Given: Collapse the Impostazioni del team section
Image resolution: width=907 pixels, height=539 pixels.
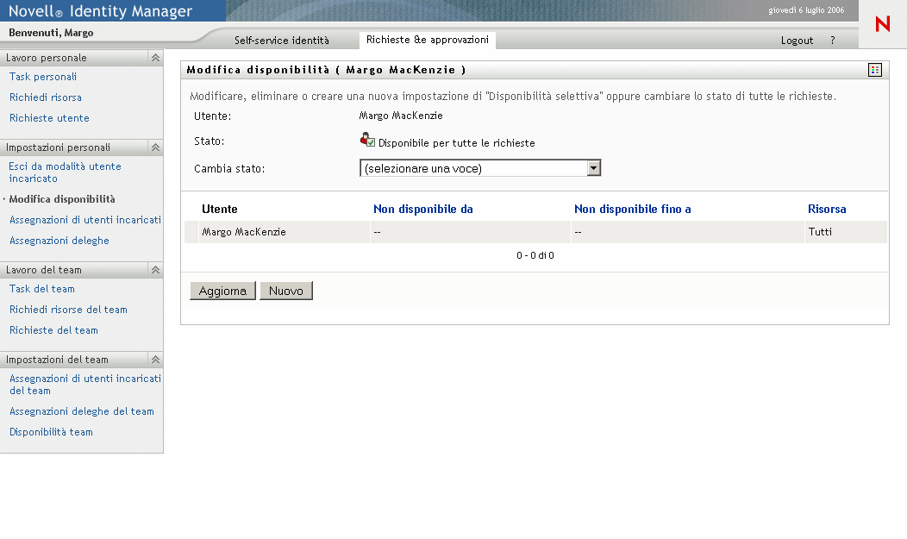Looking at the screenshot, I should pos(155,360).
